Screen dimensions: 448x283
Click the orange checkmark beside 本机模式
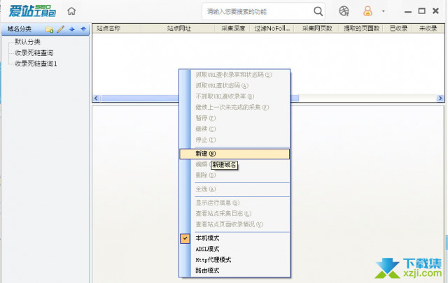[x=185, y=238]
